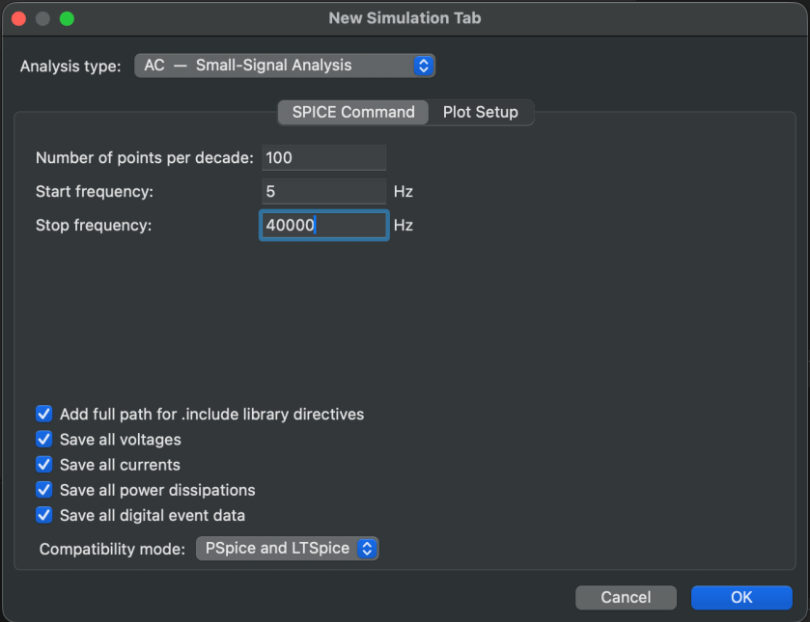The image size is (810, 622).
Task: Uncheck Save all digital event data
Action: point(43,515)
